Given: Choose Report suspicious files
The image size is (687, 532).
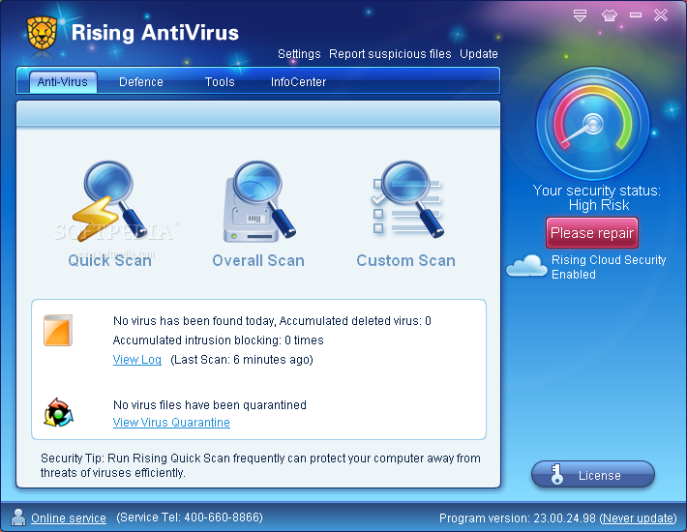Looking at the screenshot, I should [390, 54].
